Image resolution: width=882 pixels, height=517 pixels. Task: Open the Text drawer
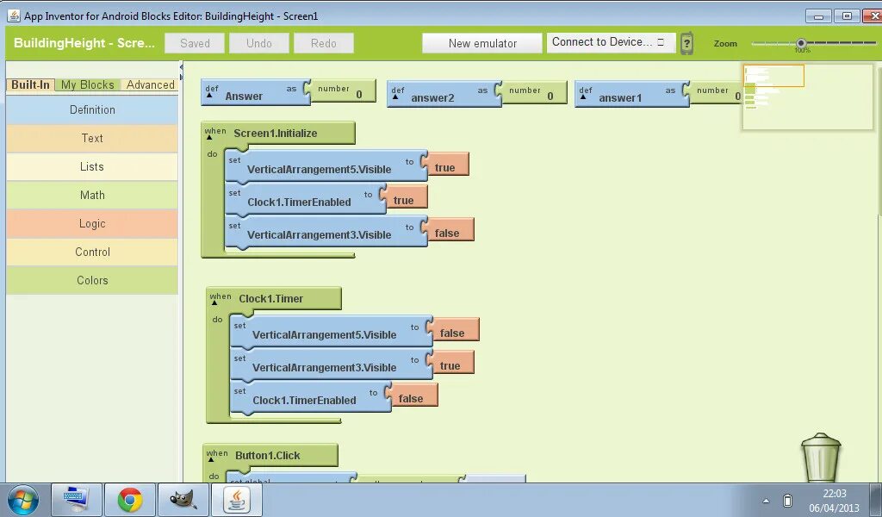92,139
